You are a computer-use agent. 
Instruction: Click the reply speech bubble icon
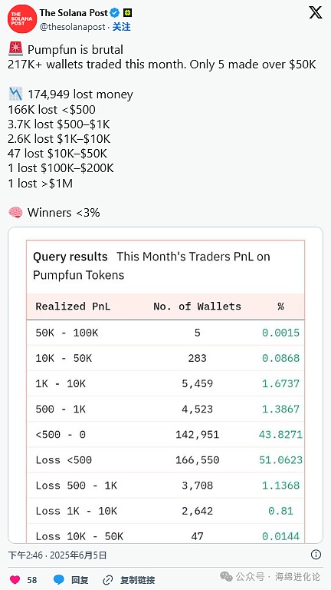tap(58, 579)
